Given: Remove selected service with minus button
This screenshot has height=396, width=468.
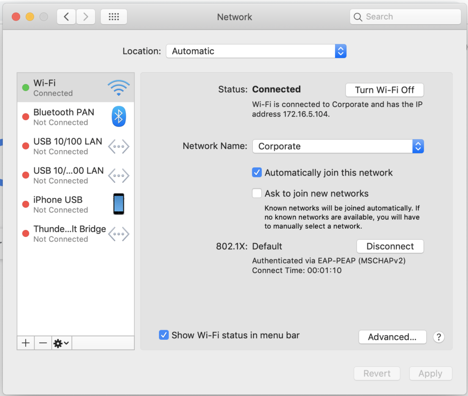Looking at the screenshot, I should click(x=43, y=343).
